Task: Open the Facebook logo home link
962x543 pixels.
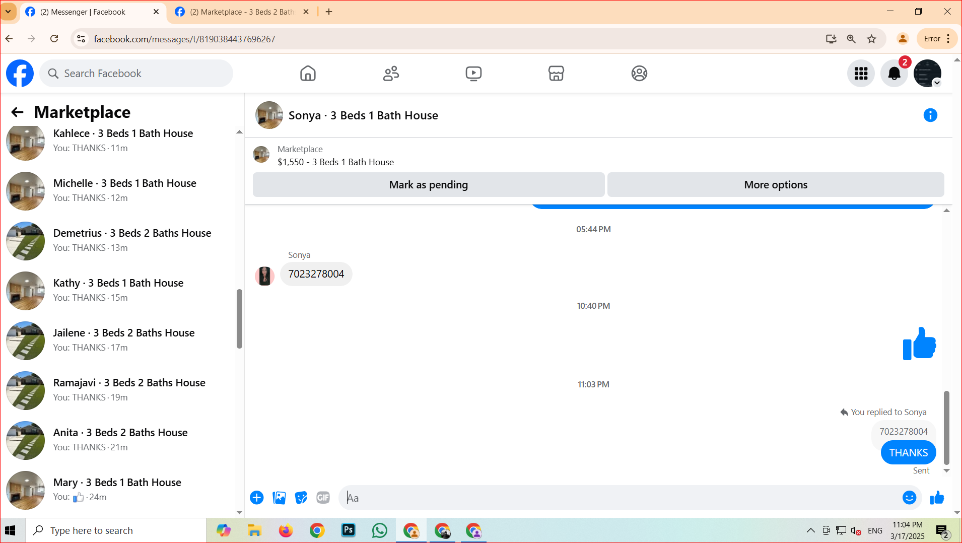Action: [20, 74]
